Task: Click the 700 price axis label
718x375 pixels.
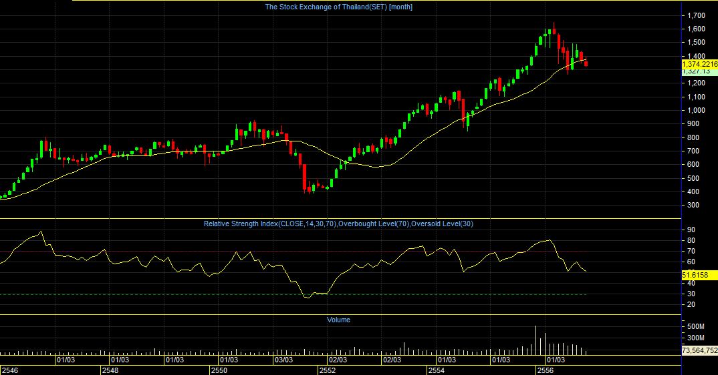Action: tap(693, 151)
